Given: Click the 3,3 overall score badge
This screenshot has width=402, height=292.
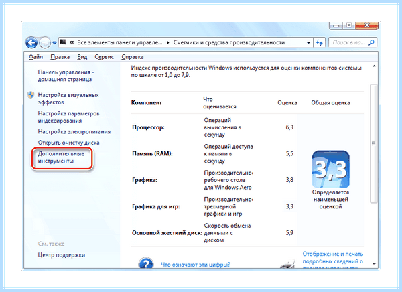Looking at the screenshot, I should 331,169.
